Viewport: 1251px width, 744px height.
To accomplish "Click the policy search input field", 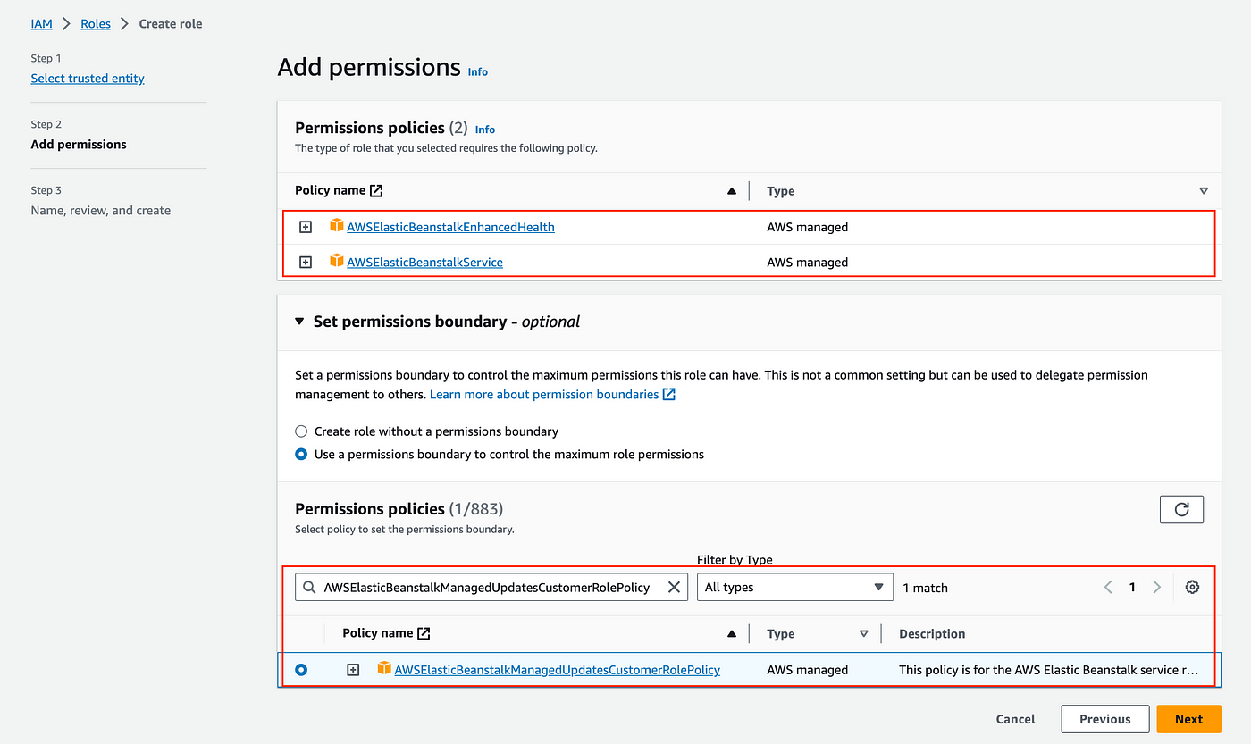I will [x=491, y=588].
